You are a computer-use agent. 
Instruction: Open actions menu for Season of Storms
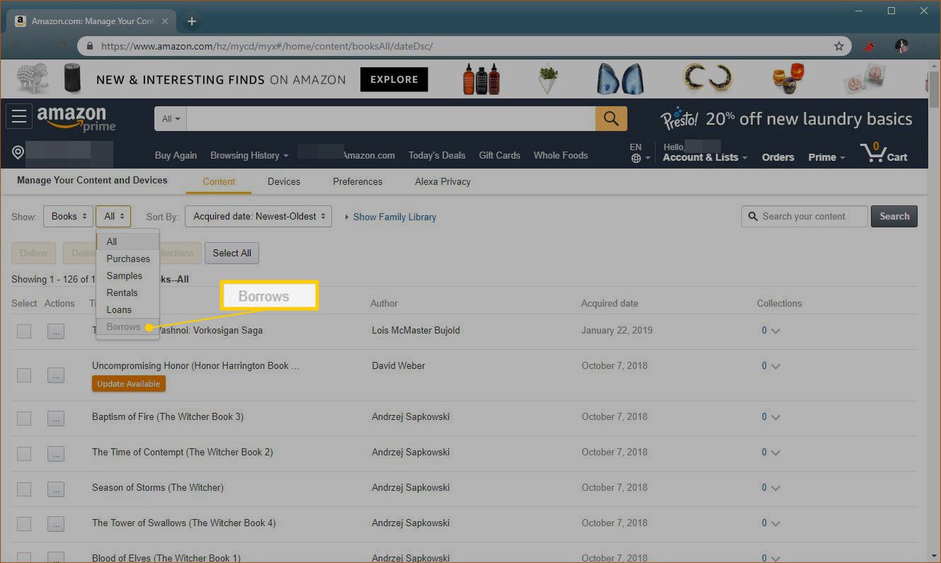coord(56,489)
